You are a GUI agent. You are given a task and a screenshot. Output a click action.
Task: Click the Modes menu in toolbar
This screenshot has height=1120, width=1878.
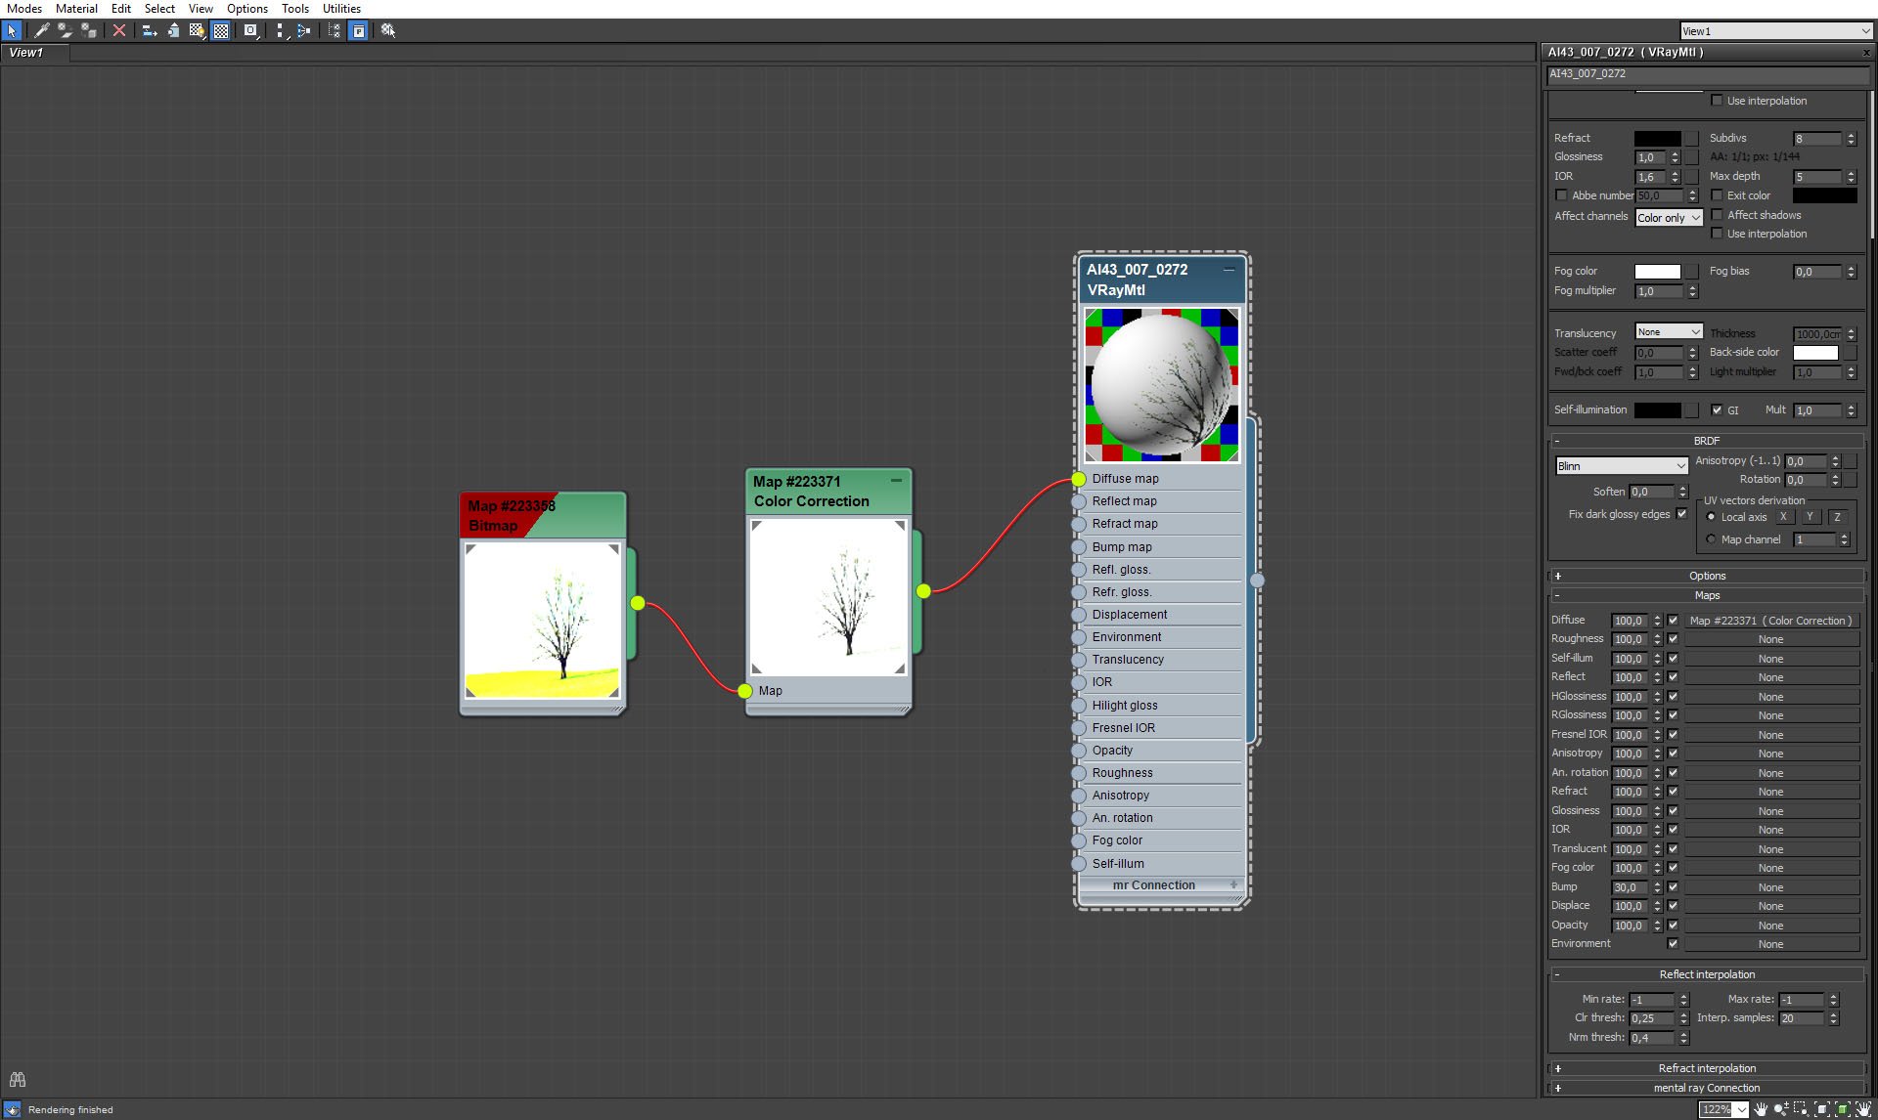coord(24,10)
